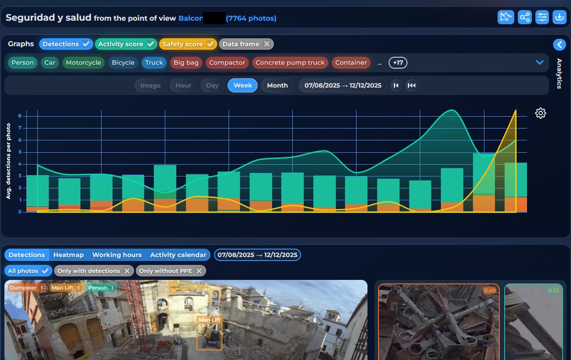Screen dimensions: 571x360
Task: Open the Activity calendar tab
Action: click(x=178, y=255)
